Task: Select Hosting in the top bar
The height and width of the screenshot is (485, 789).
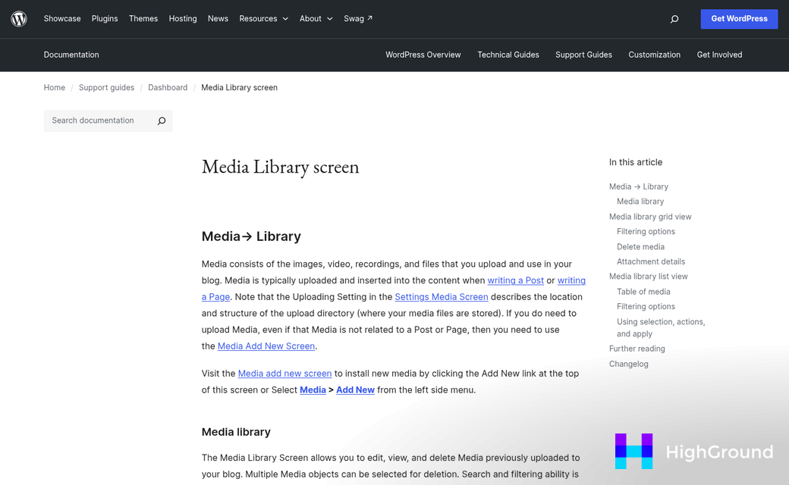Action: coord(183,19)
